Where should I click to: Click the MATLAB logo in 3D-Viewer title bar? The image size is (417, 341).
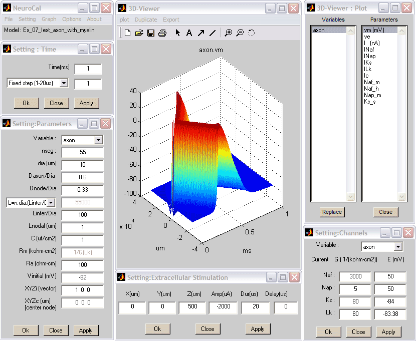[x=122, y=8]
